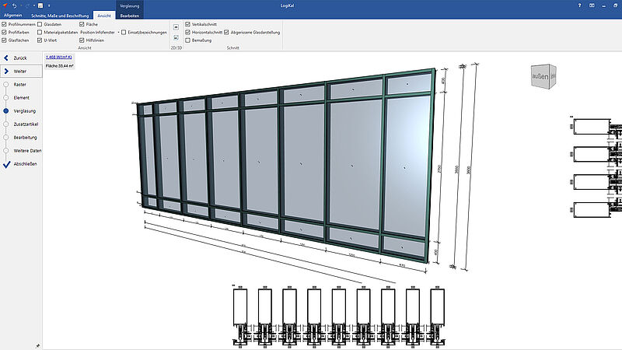
Task: Toggle the Vertikalschnitt checkbox
Action: (x=187, y=24)
